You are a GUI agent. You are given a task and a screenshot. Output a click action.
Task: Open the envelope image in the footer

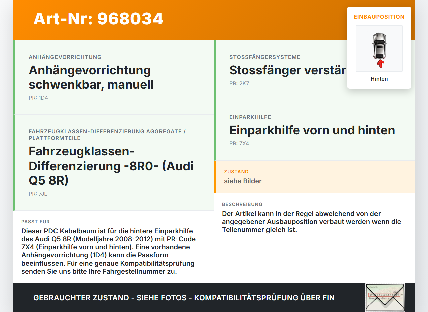pos(385,298)
